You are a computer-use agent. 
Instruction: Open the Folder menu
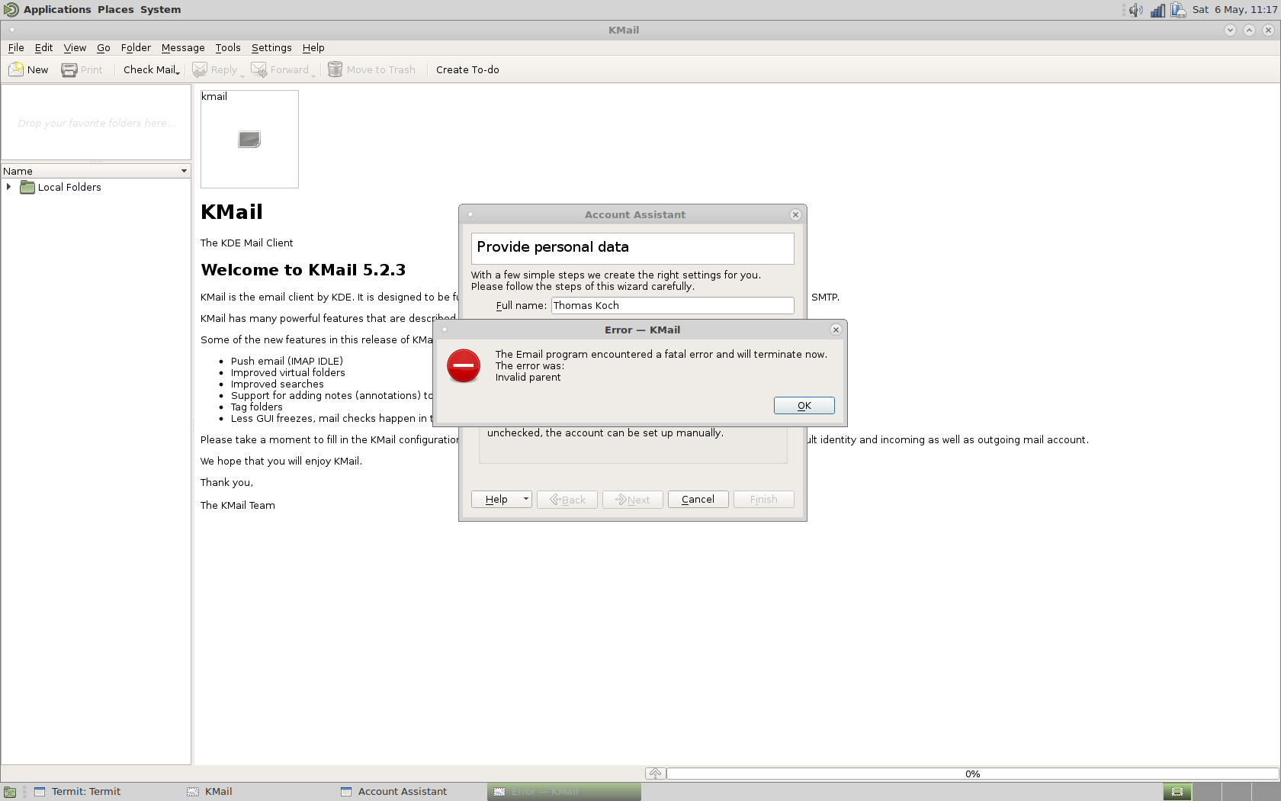(136, 47)
